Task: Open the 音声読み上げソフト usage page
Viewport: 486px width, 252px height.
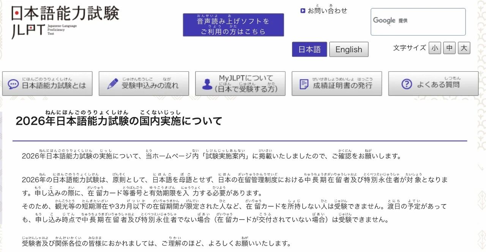Action: pyautogui.click(x=233, y=25)
